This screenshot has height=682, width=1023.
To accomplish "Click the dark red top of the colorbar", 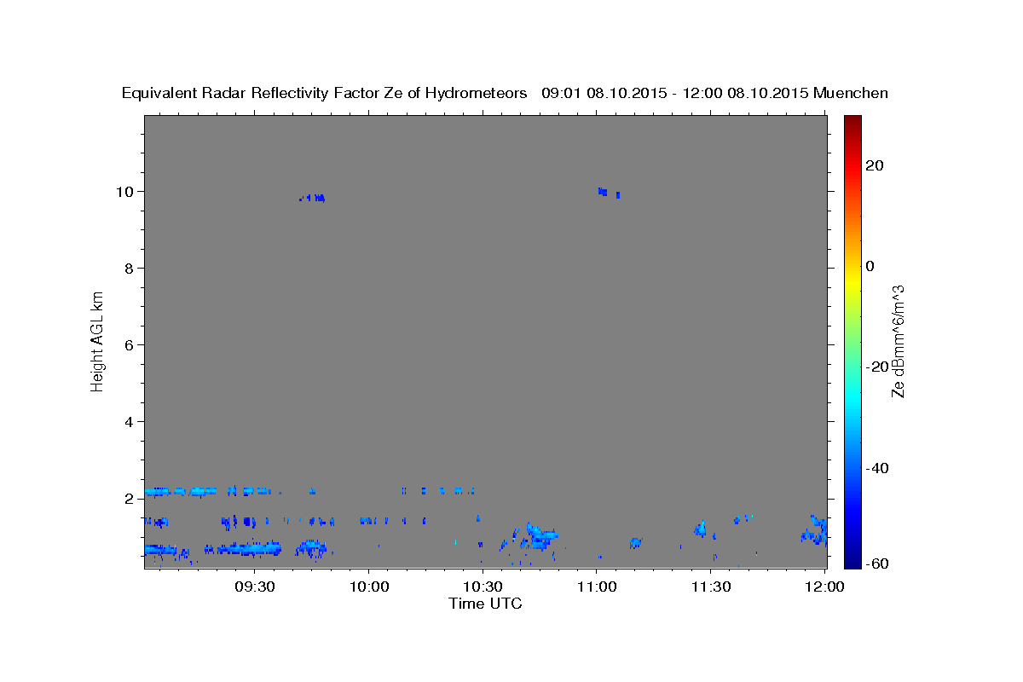I will pos(852,124).
